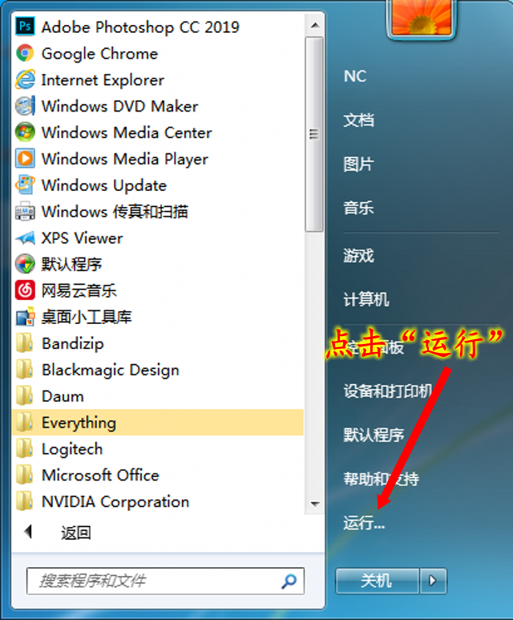This screenshot has height=620, width=513.
Task: Open 音乐 in the right pane
Action: [x=358, y=208]
